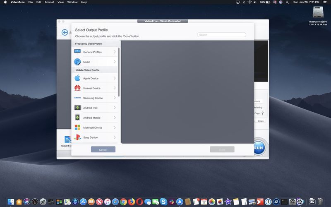Open Opera browser from the Dock

[139, 202]
